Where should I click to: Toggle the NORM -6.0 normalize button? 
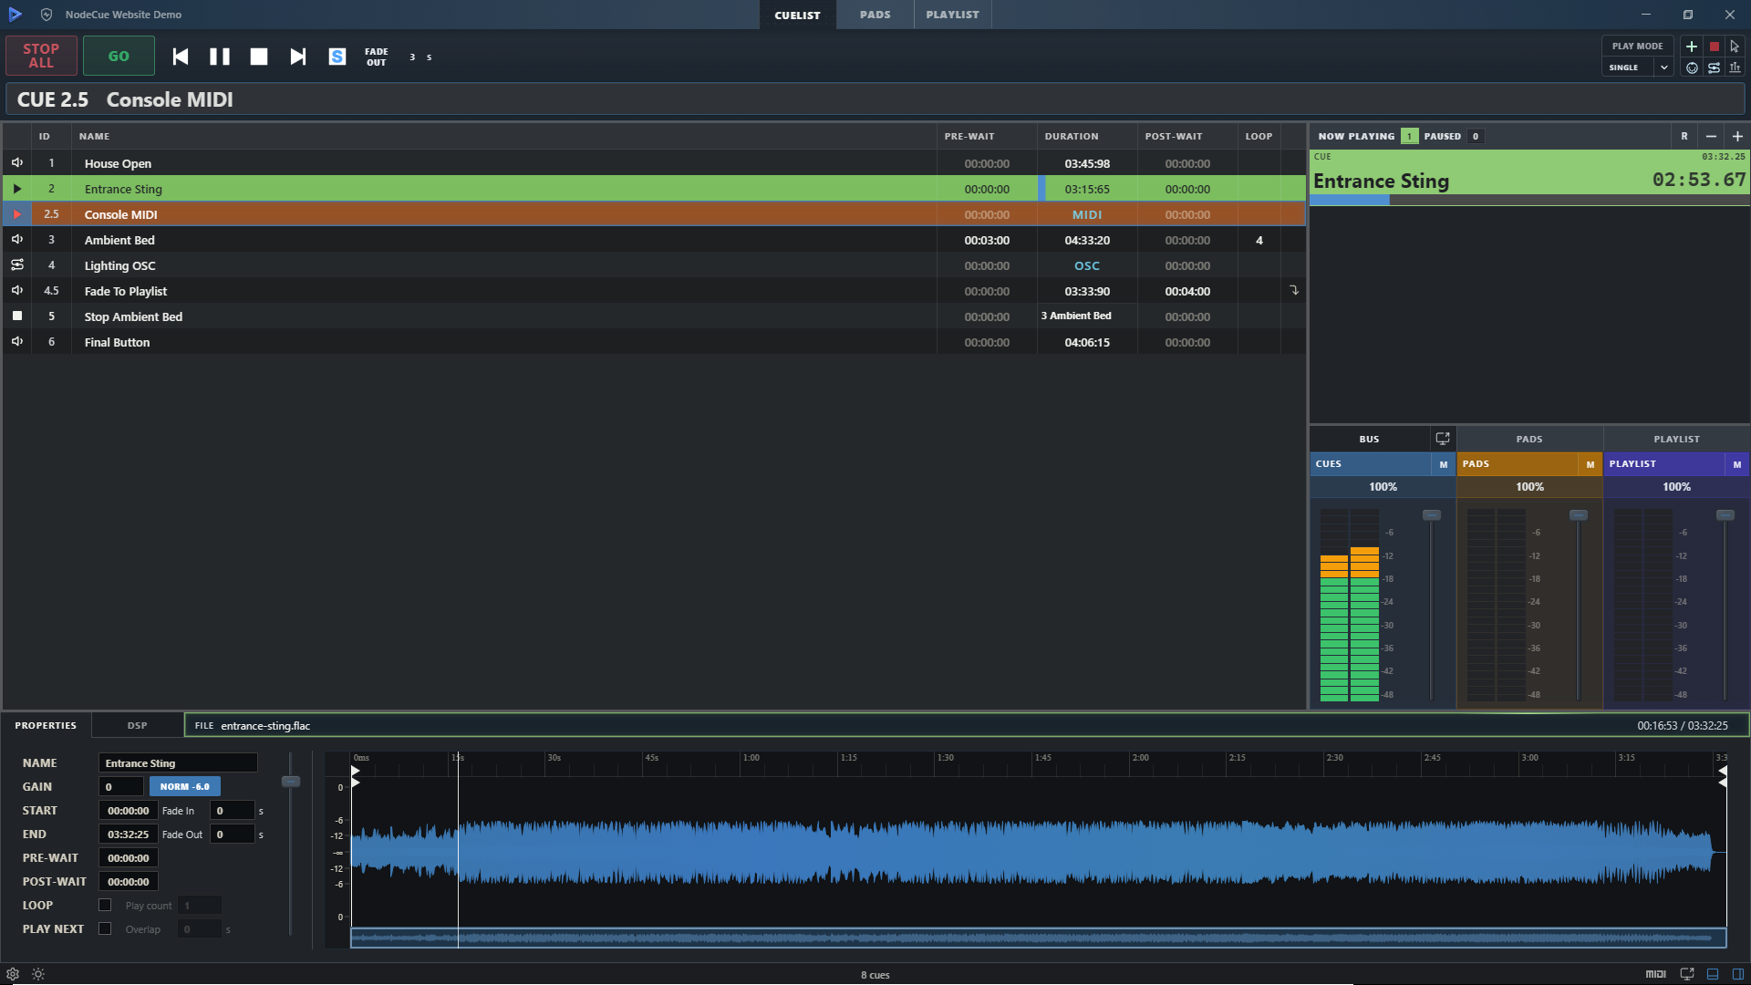(184, 786)
